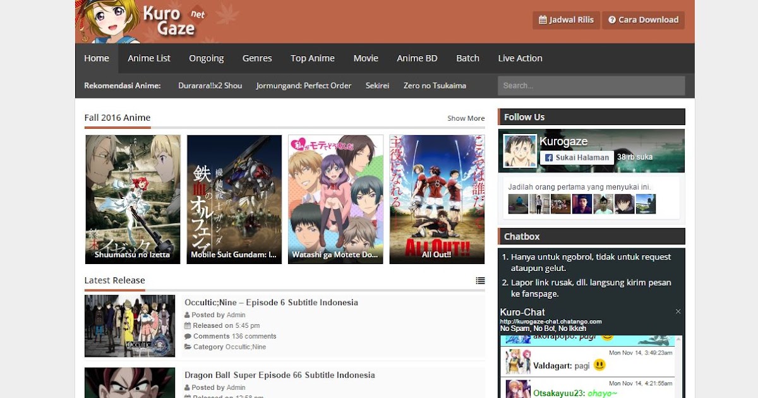Click calendar icon beside Released on 5:45 pm
The height and width of the screenshot is (398, 758).
tap(187, 325)
